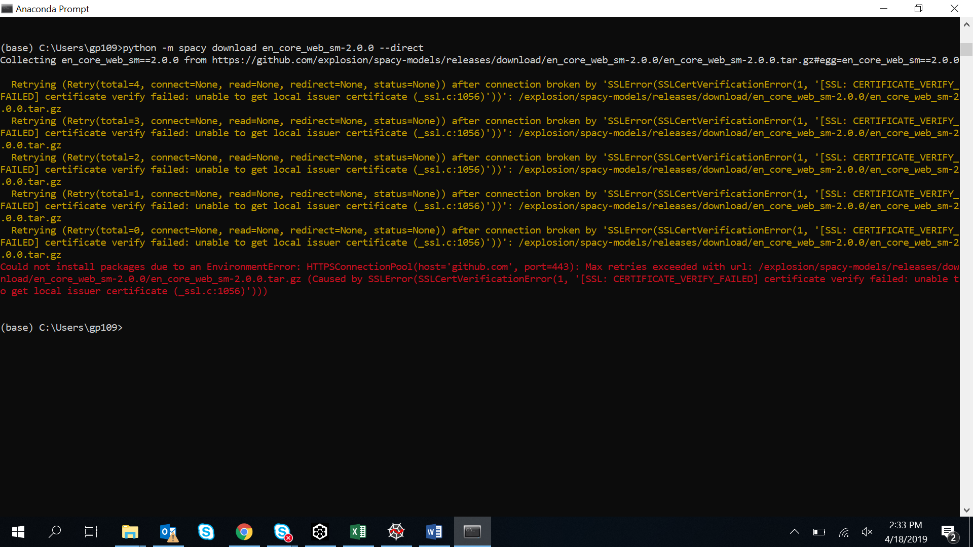
Task: Close the Anaconda Prompt window
Action: 955,9
